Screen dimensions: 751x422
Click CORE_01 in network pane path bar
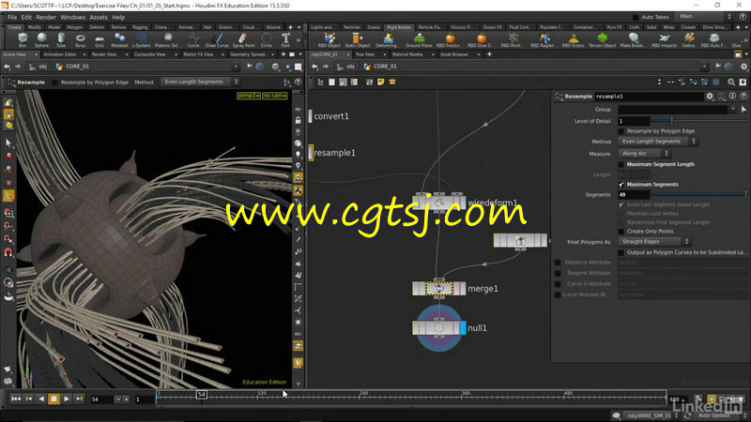[x=385, y=67]
